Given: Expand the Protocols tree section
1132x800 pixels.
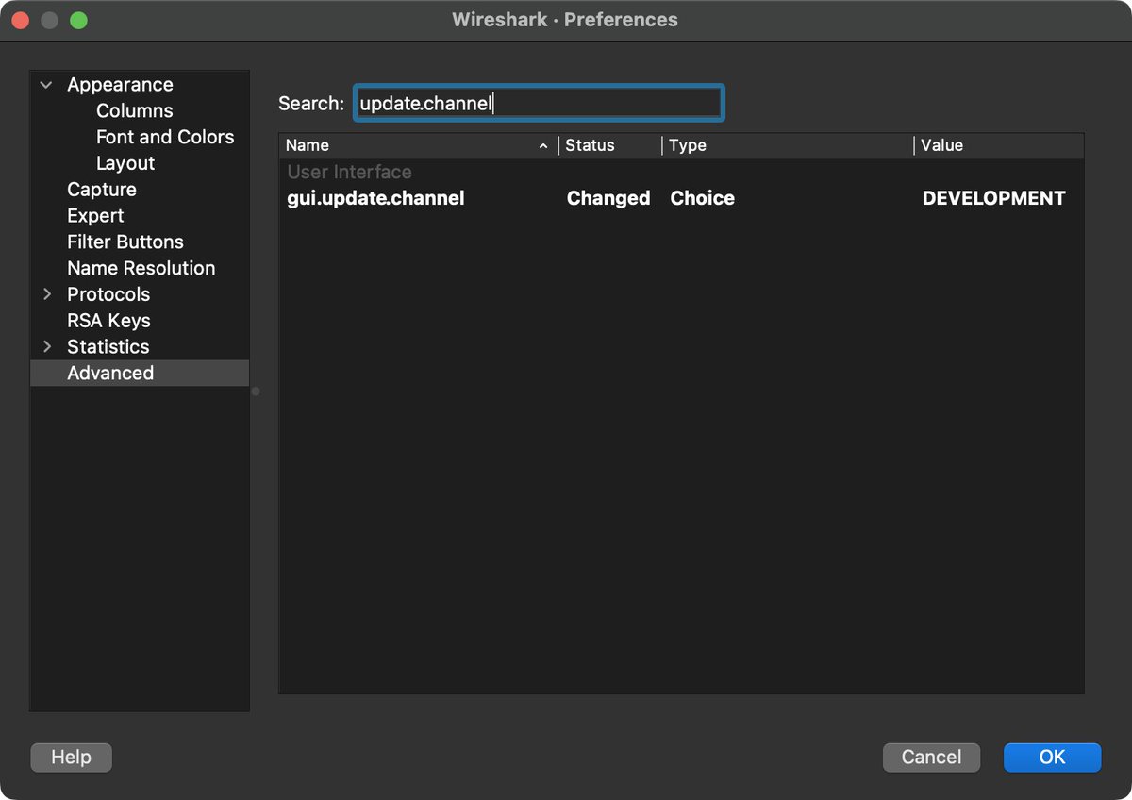Looking at the screenshot, I should click(46, 294).
